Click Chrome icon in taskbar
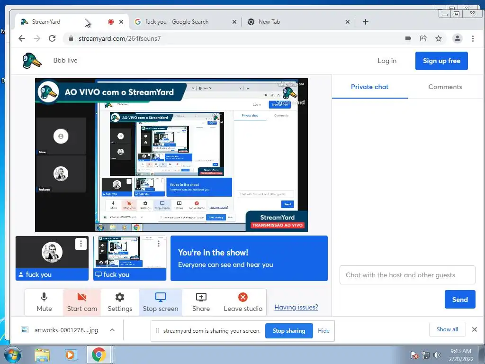Screen dimensions: 485x364 click(99, 355)
